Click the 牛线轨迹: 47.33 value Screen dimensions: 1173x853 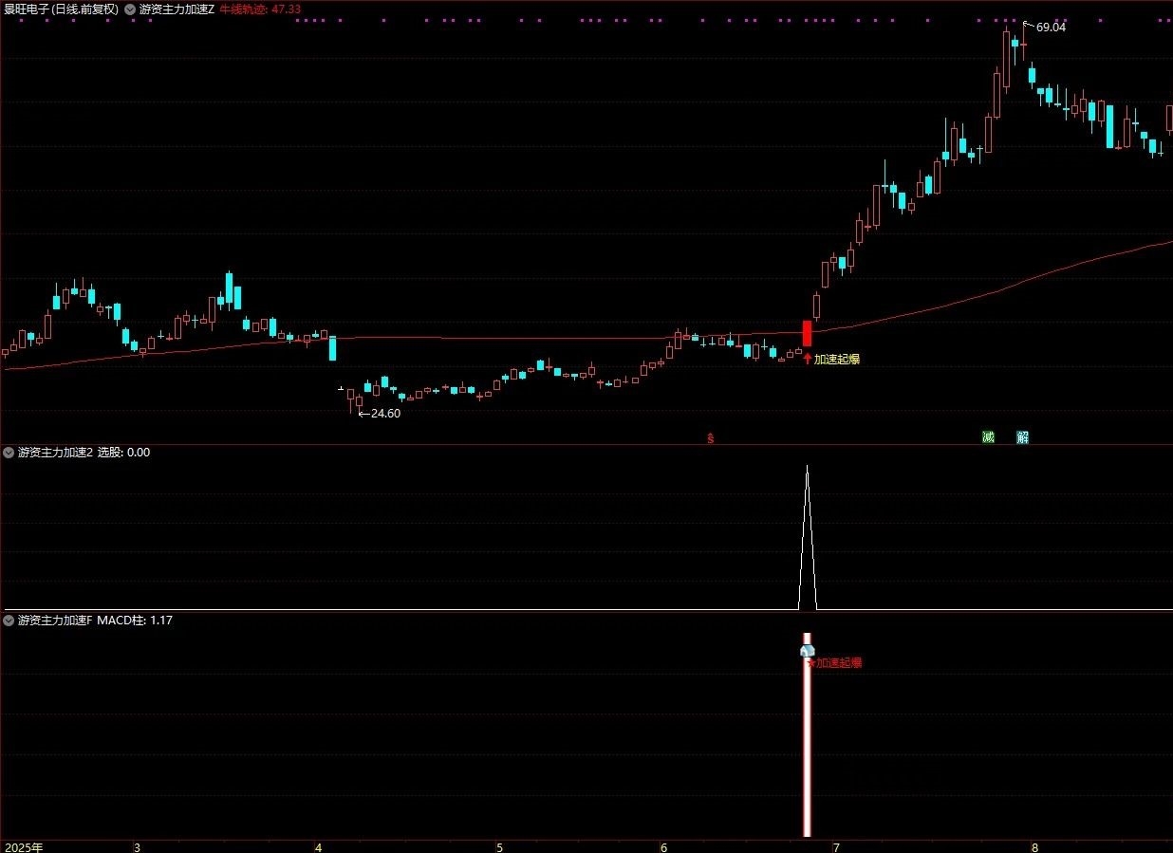pos(260,9)
